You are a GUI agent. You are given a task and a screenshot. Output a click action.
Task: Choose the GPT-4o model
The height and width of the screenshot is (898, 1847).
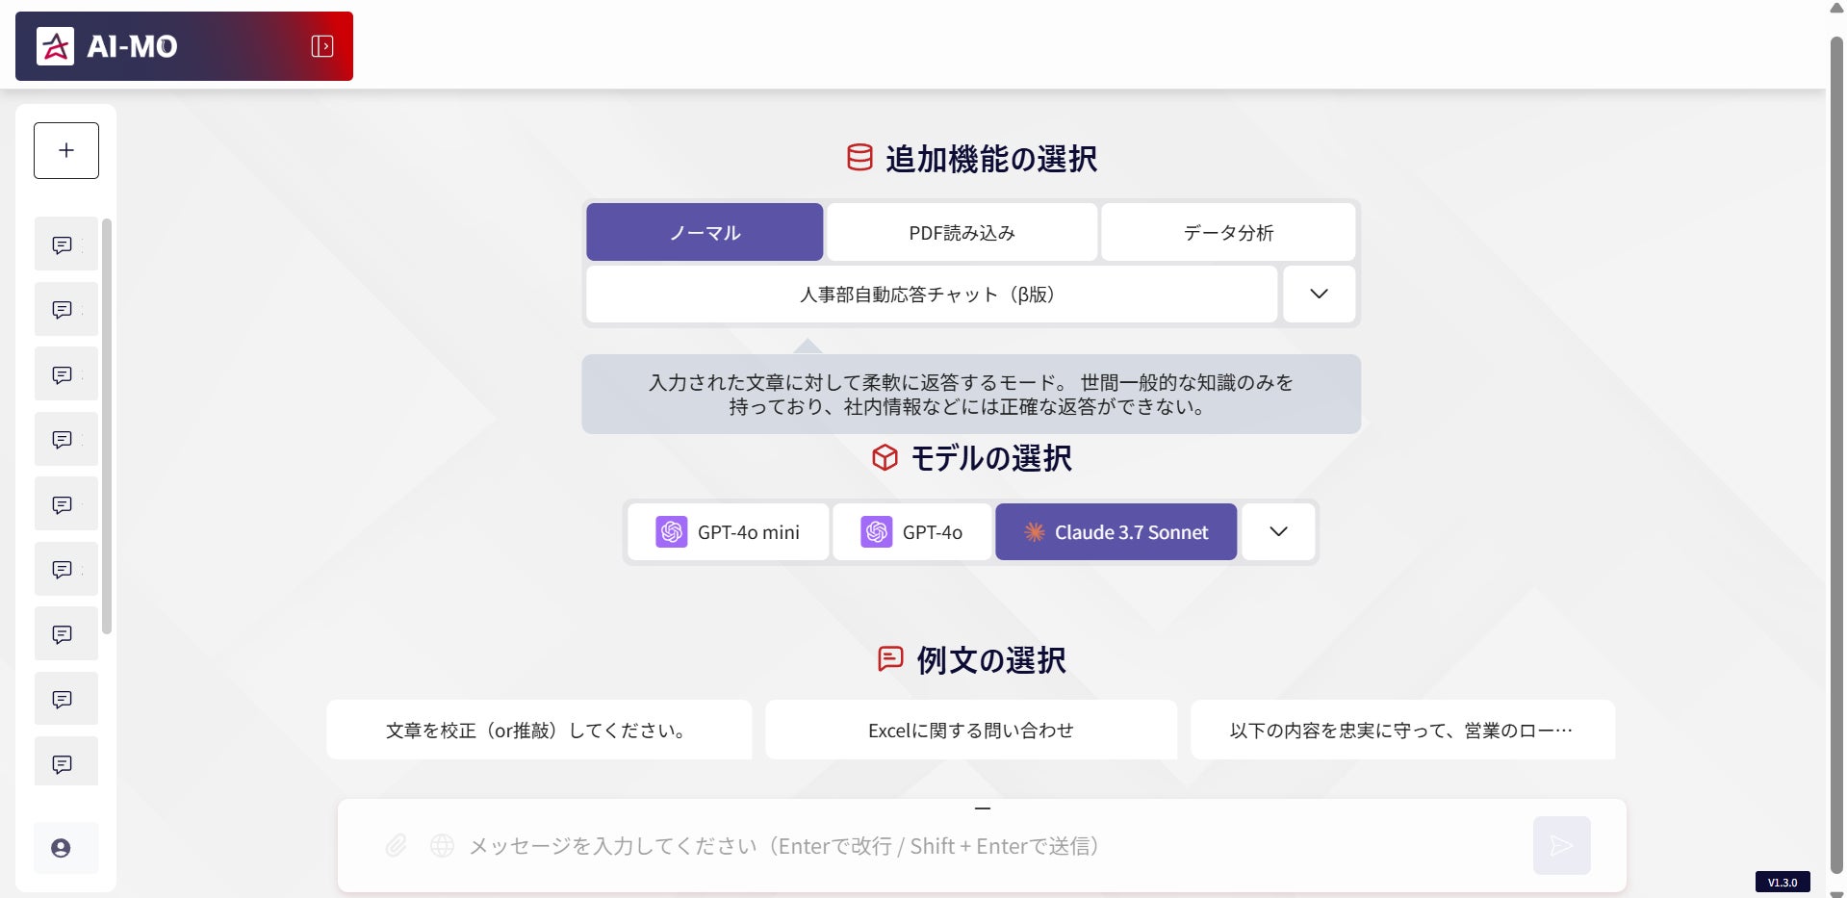[x=912, y=532]
